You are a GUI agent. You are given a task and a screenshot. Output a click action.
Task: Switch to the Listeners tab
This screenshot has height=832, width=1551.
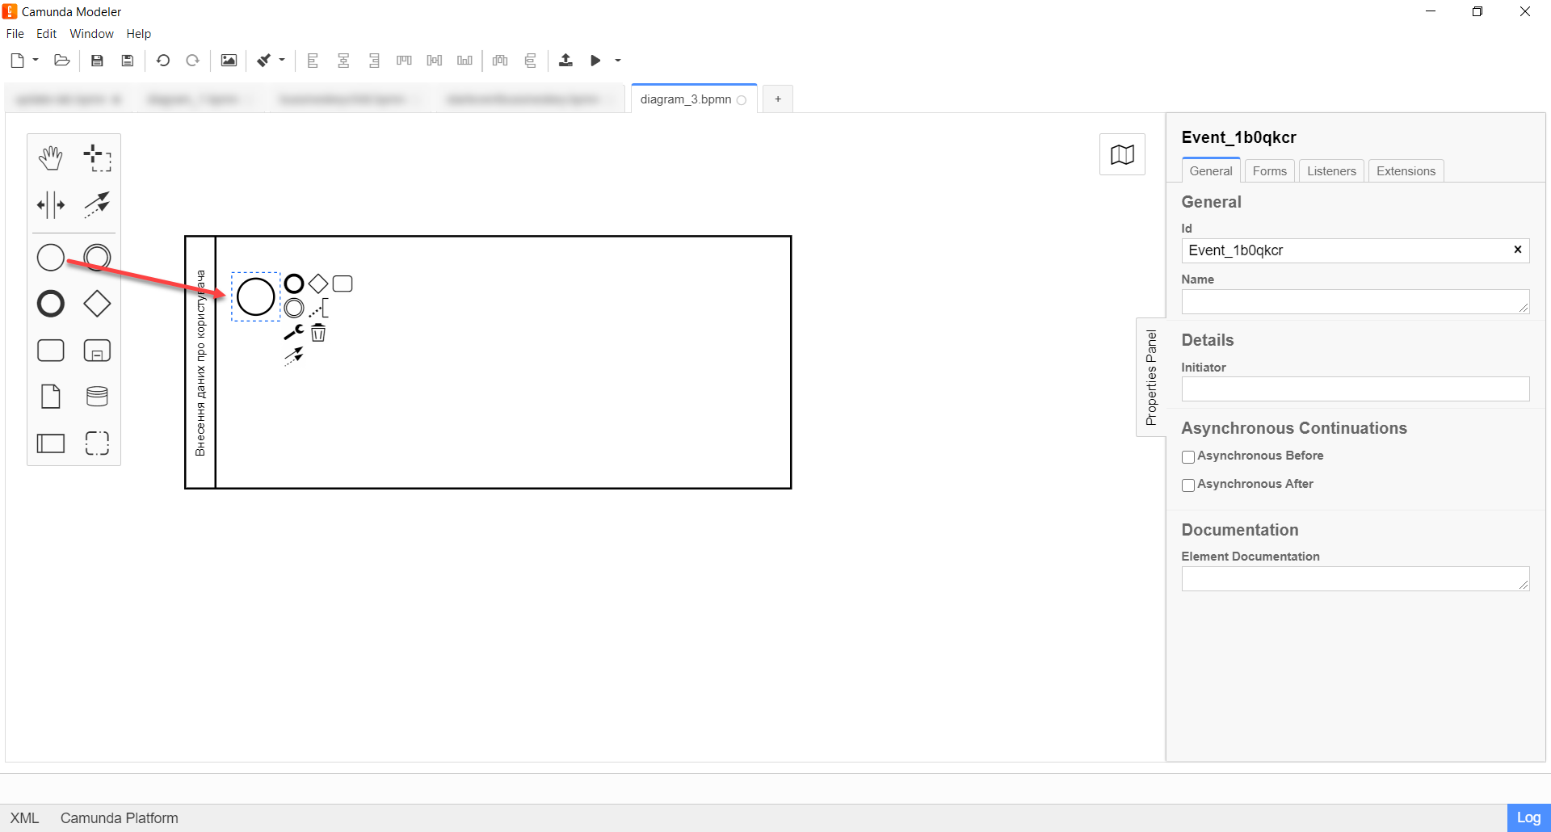point(1331,171)
